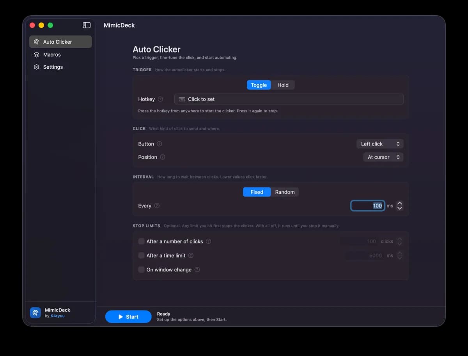This screenshot has width=468, height=356.
Task: Click the Button help question icon
Action: pos(159,144)
